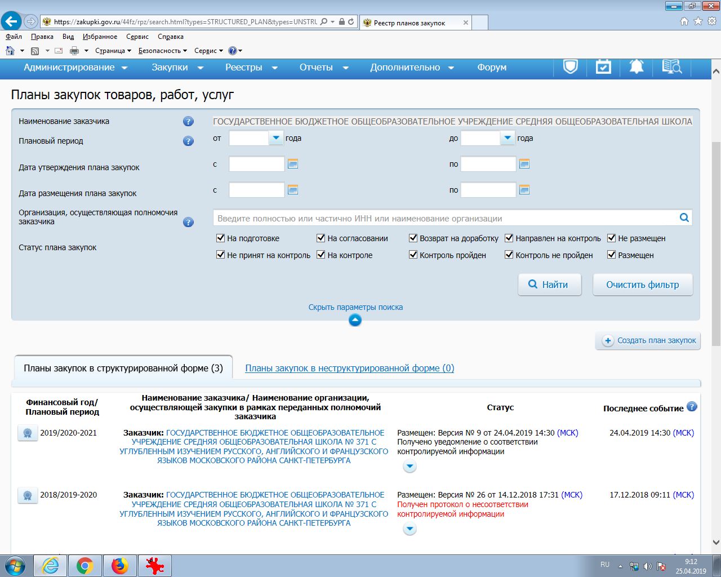The height and width of the screenshot is (577, 721).
Task: Open the Windows Start menu
Action: pos(15,565)
